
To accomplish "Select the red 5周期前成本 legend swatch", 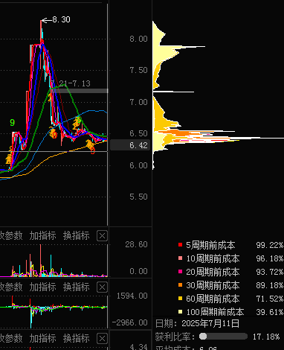I will (180, 245).
